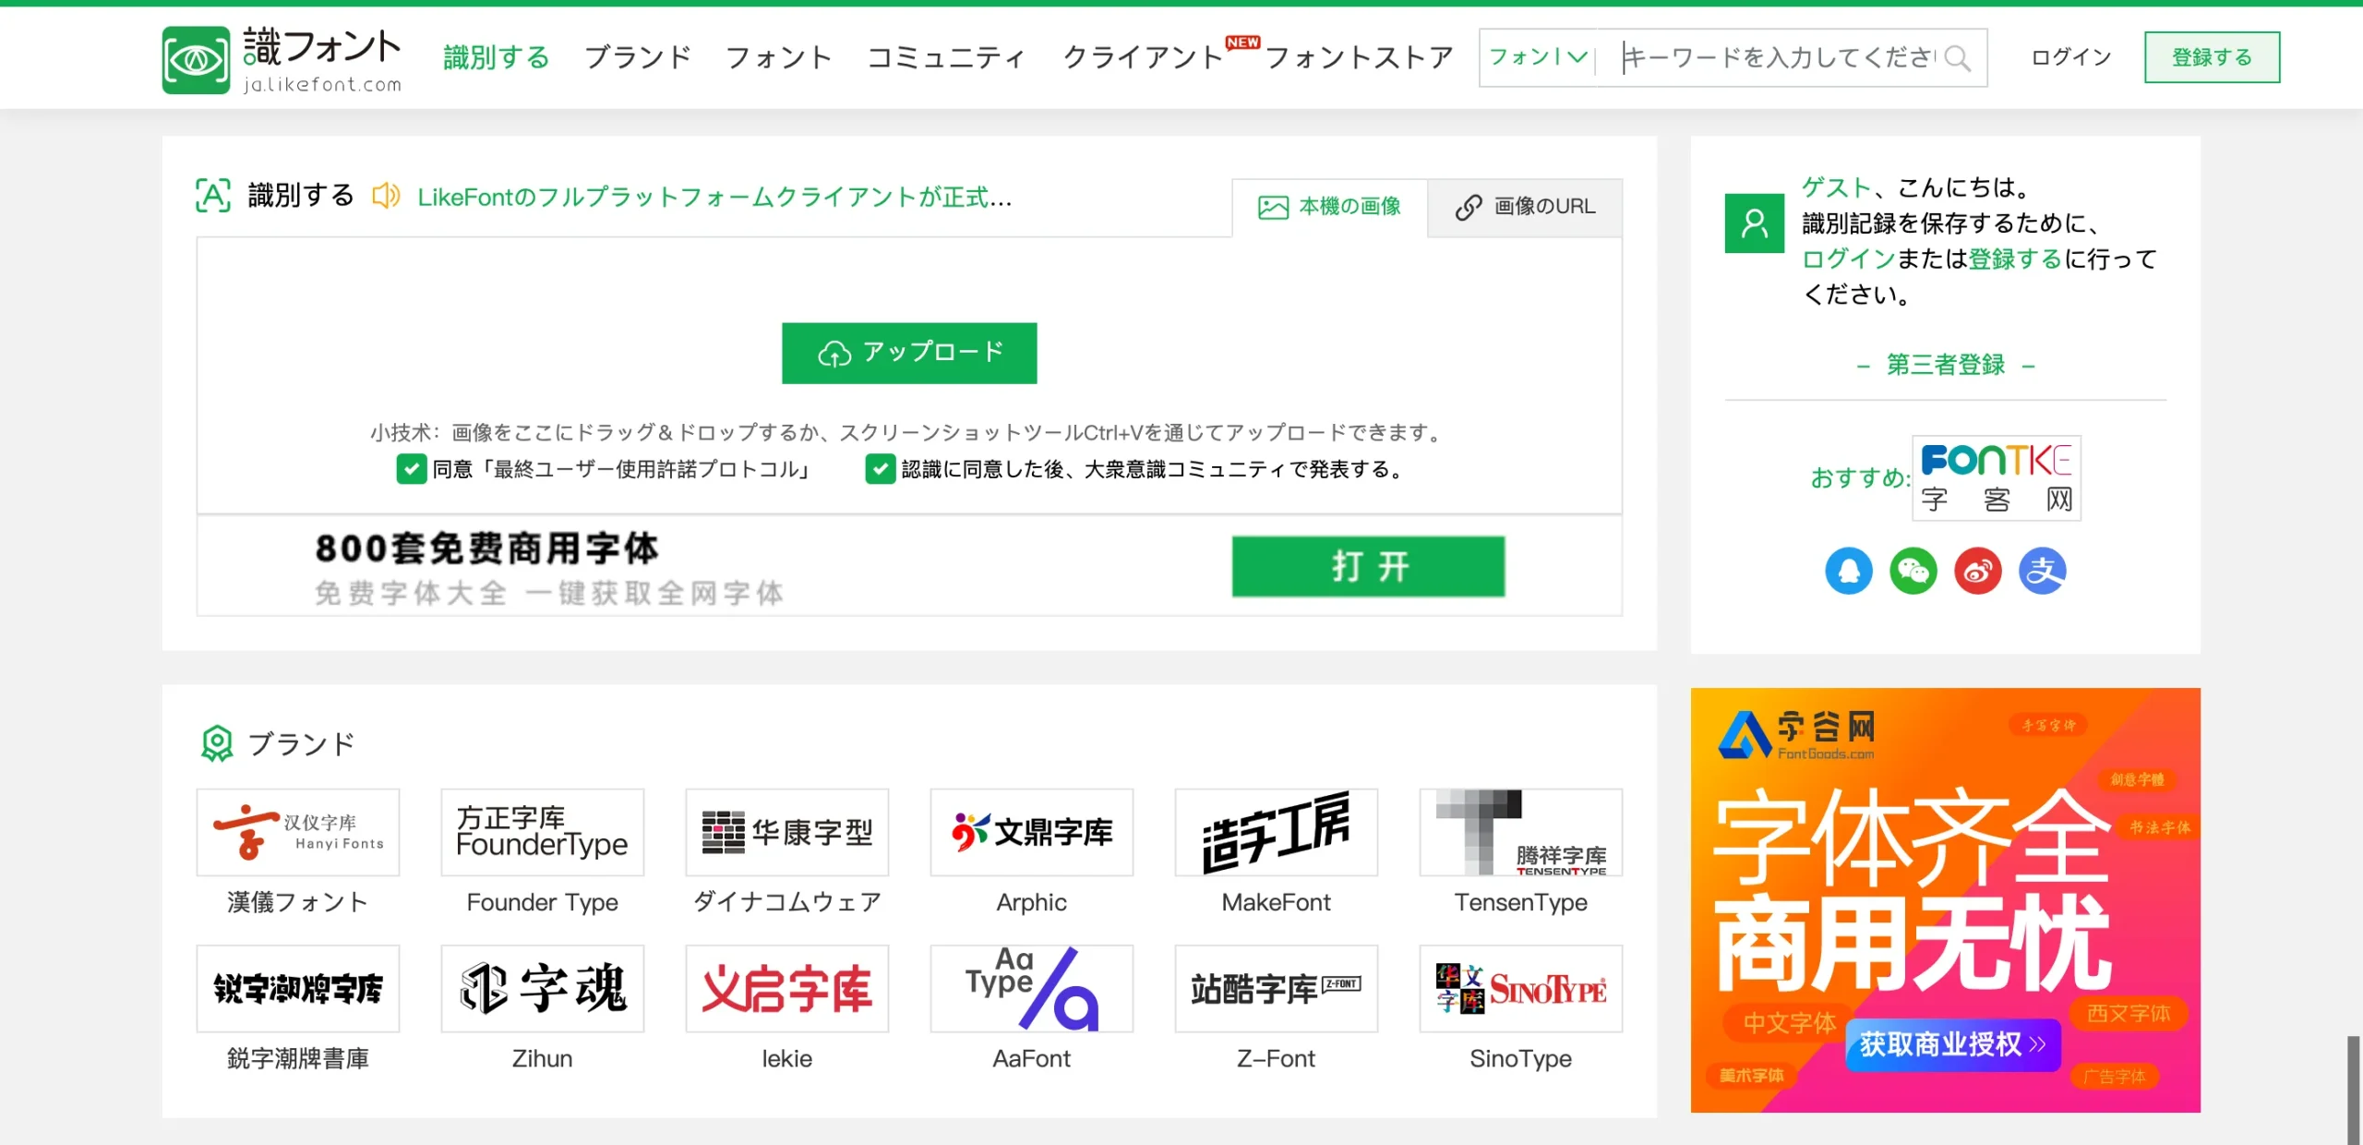The image size is (2363, 1145).
Task: Click the 打开 banner button
Action: tap(1368, 566)
